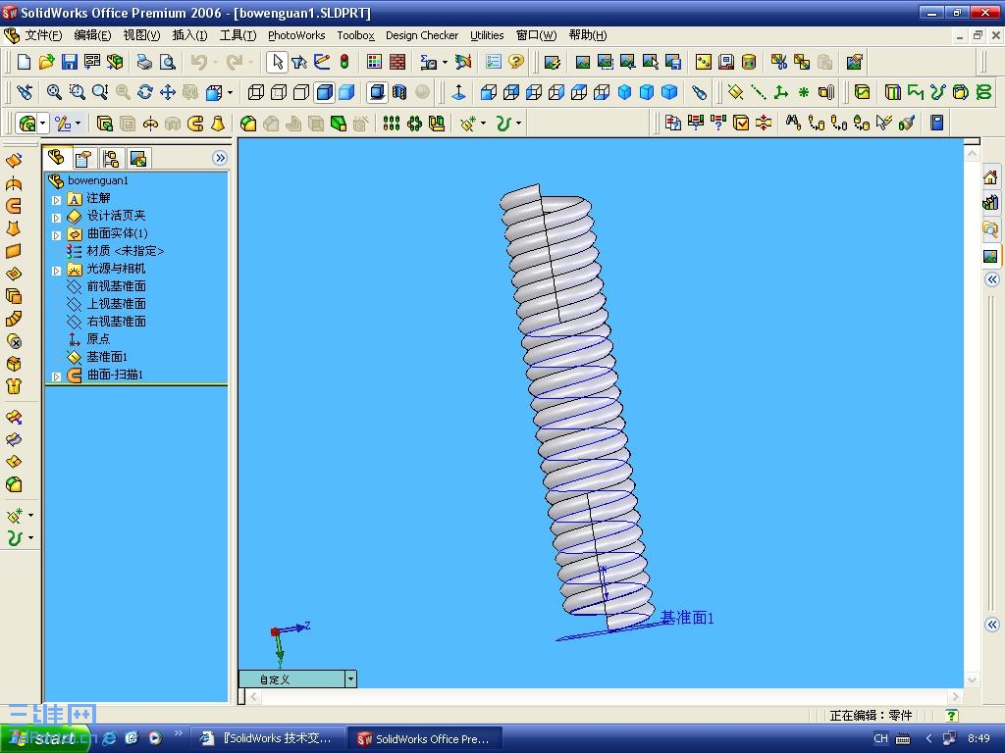Switch to SolidWorks 技术交 taskbar window
This screenshot has width=1005, height=753.
click(269, 738)
